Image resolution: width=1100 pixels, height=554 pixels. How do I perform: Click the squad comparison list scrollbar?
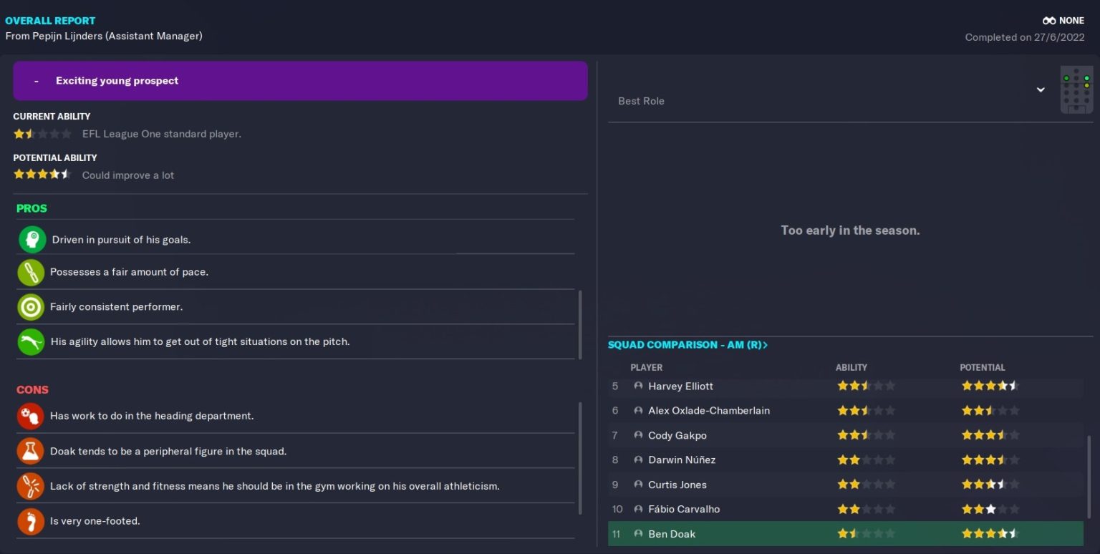pyautogui.click(x=1089, y=487)
